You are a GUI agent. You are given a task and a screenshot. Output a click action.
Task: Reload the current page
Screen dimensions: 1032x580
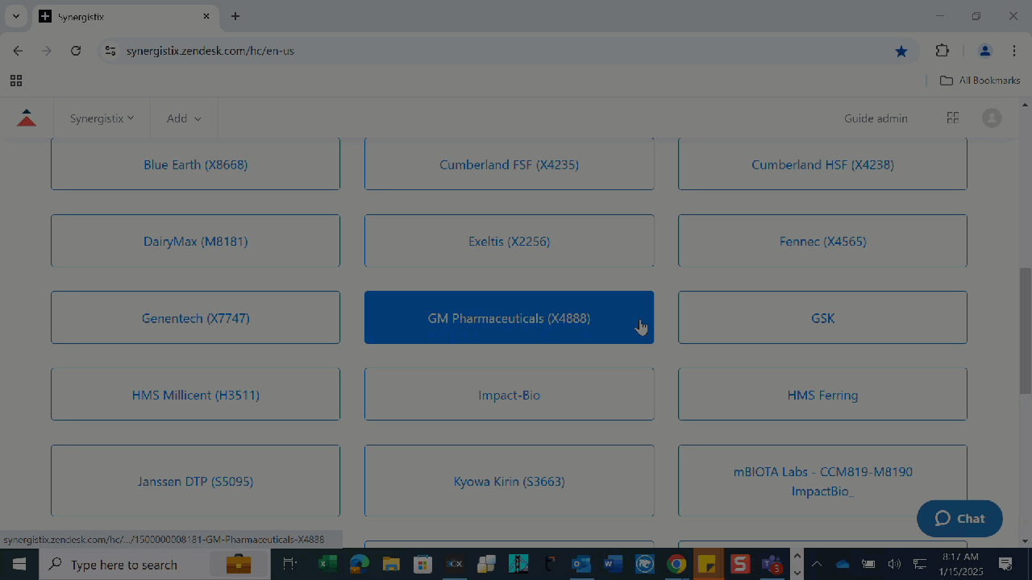[x=76, y=51]
